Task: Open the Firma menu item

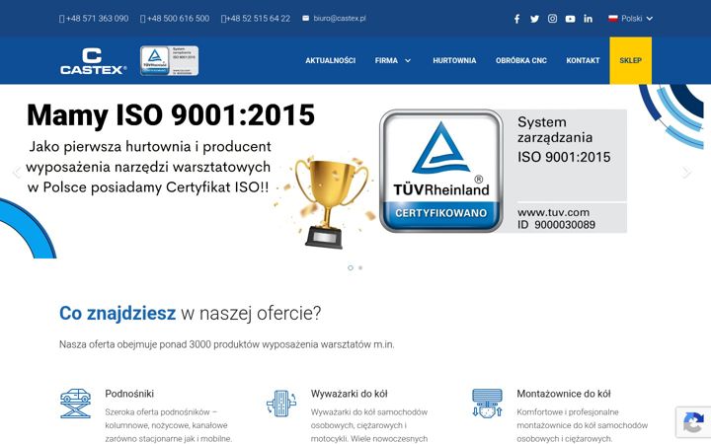Action: (386, 61)
